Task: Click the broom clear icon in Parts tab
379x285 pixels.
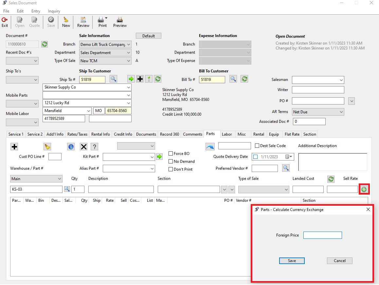Action: coord(47,147)
